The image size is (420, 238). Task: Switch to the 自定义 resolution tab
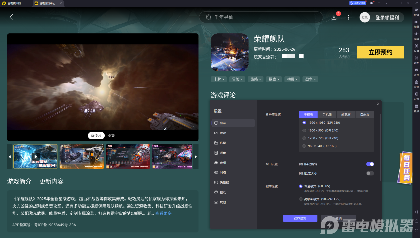click(x=364, y=114)
